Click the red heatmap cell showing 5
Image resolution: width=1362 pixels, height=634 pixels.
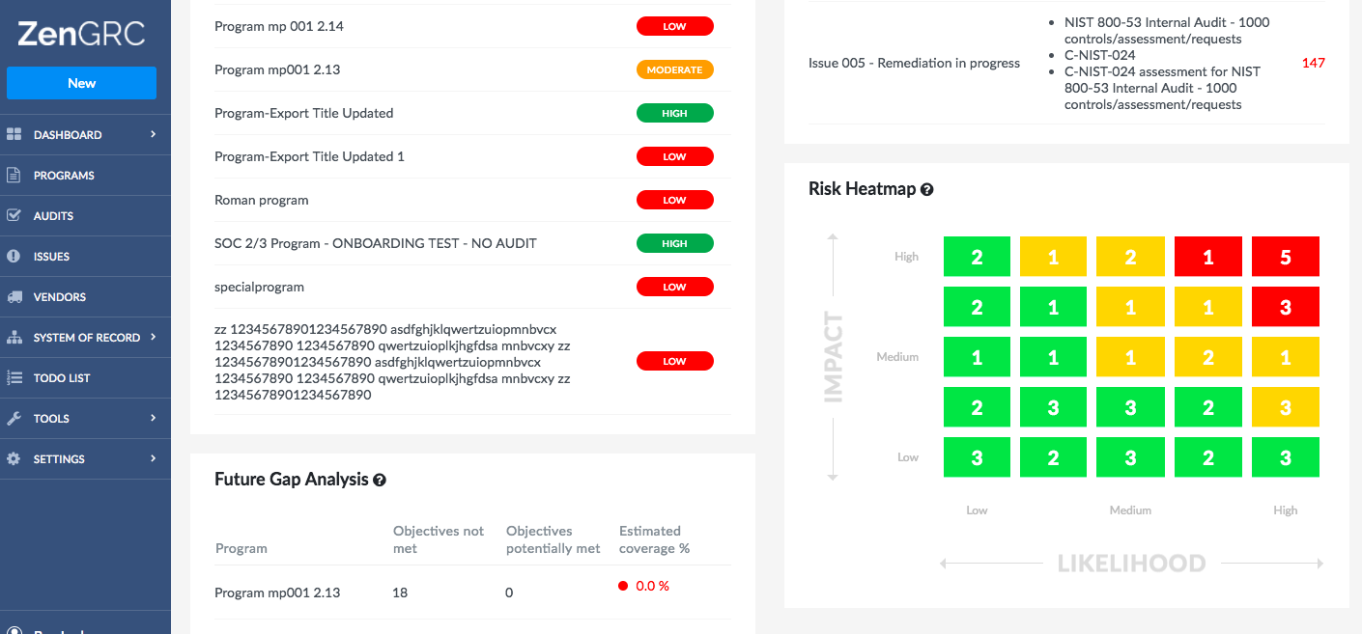[1285, 257]
